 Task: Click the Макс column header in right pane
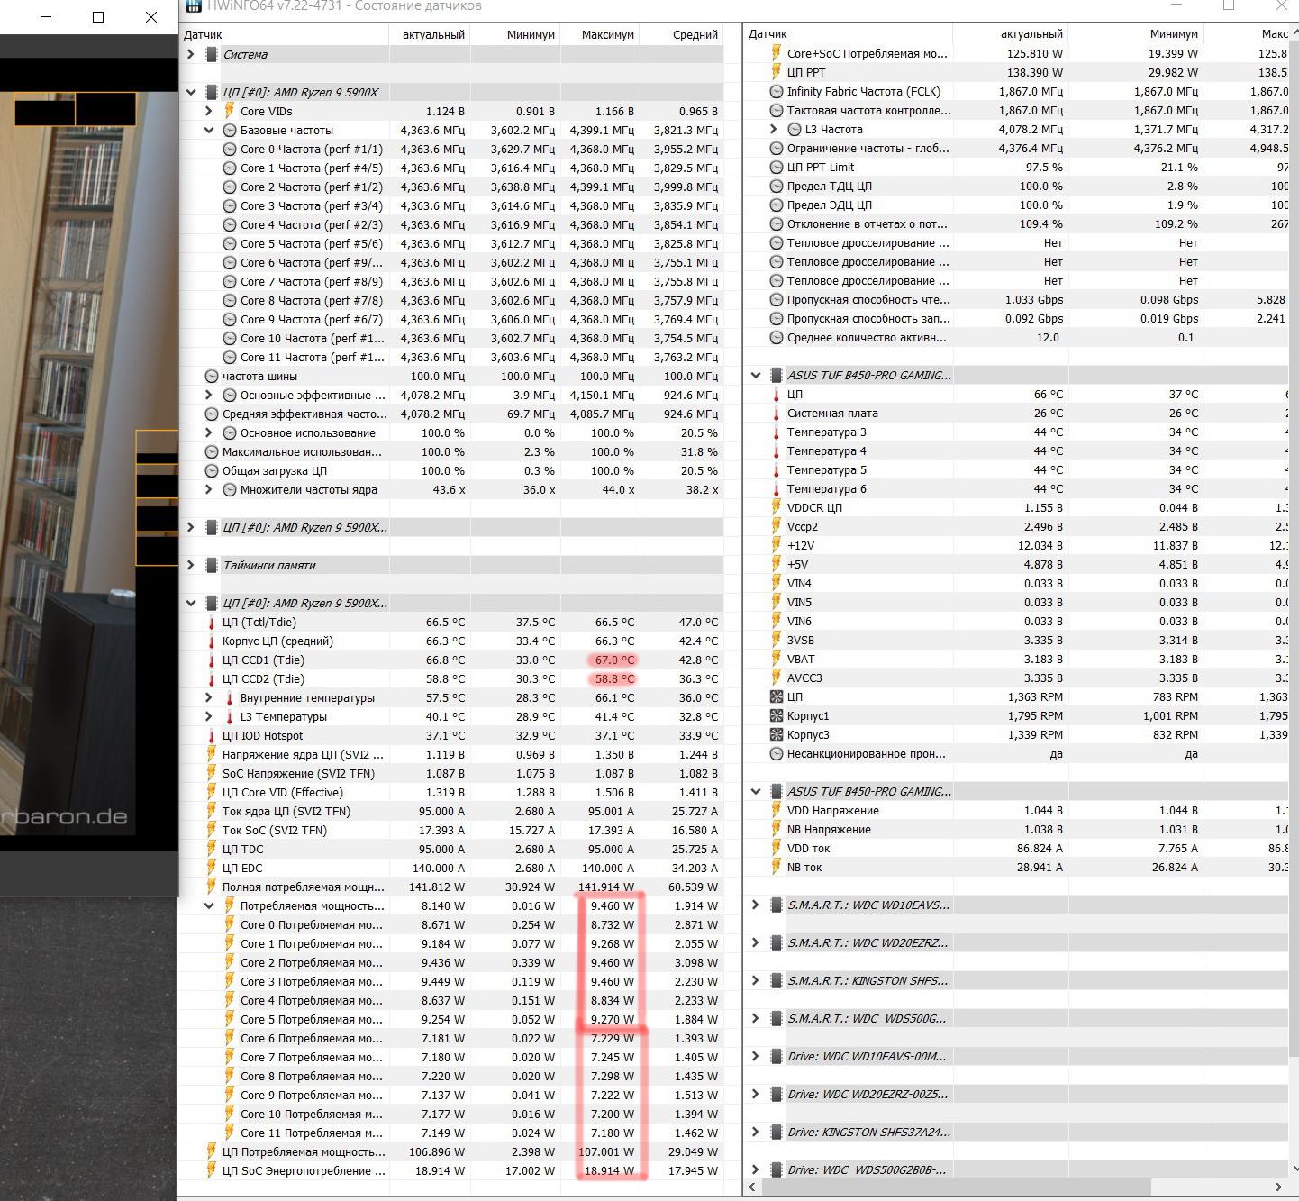[x=1248, y=34]
